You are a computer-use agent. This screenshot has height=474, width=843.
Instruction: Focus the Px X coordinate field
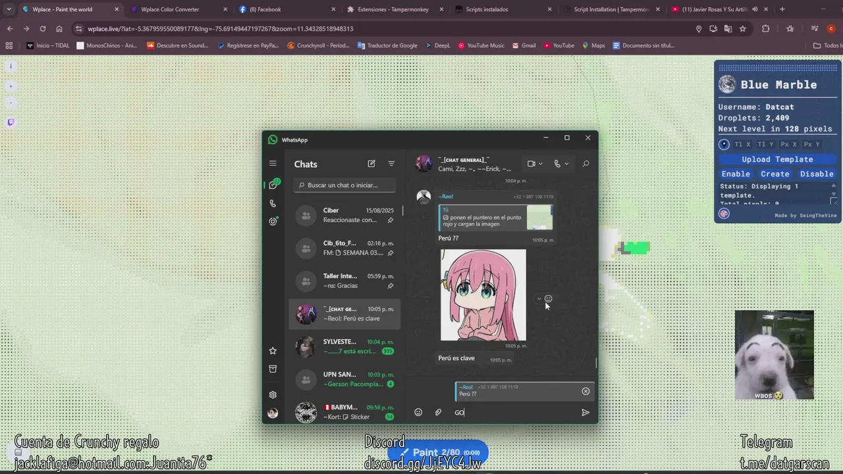(x=788, y=144)
